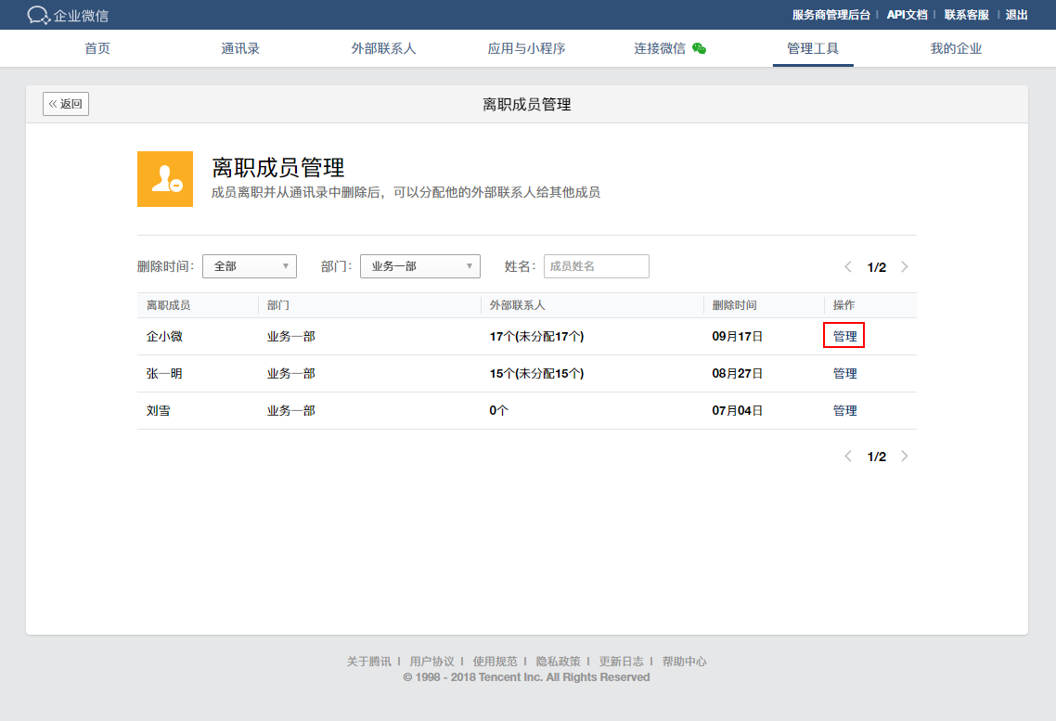
Task: Click 退出 to log out
Action: [x=1017, y=15]
